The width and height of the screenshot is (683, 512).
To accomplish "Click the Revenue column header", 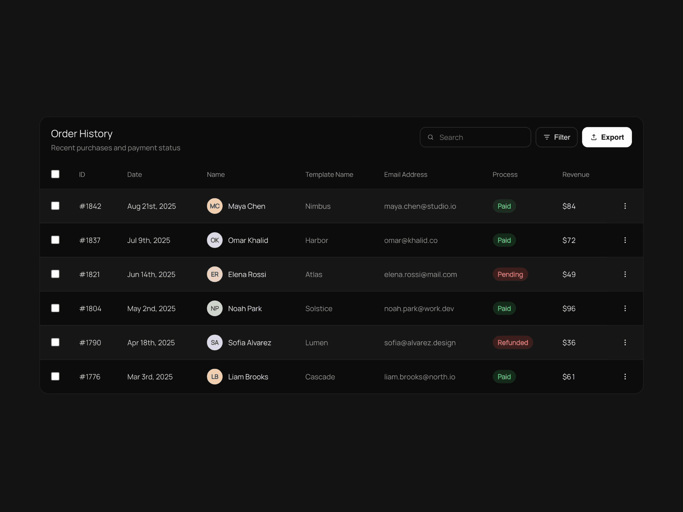I will pos(576,175).
